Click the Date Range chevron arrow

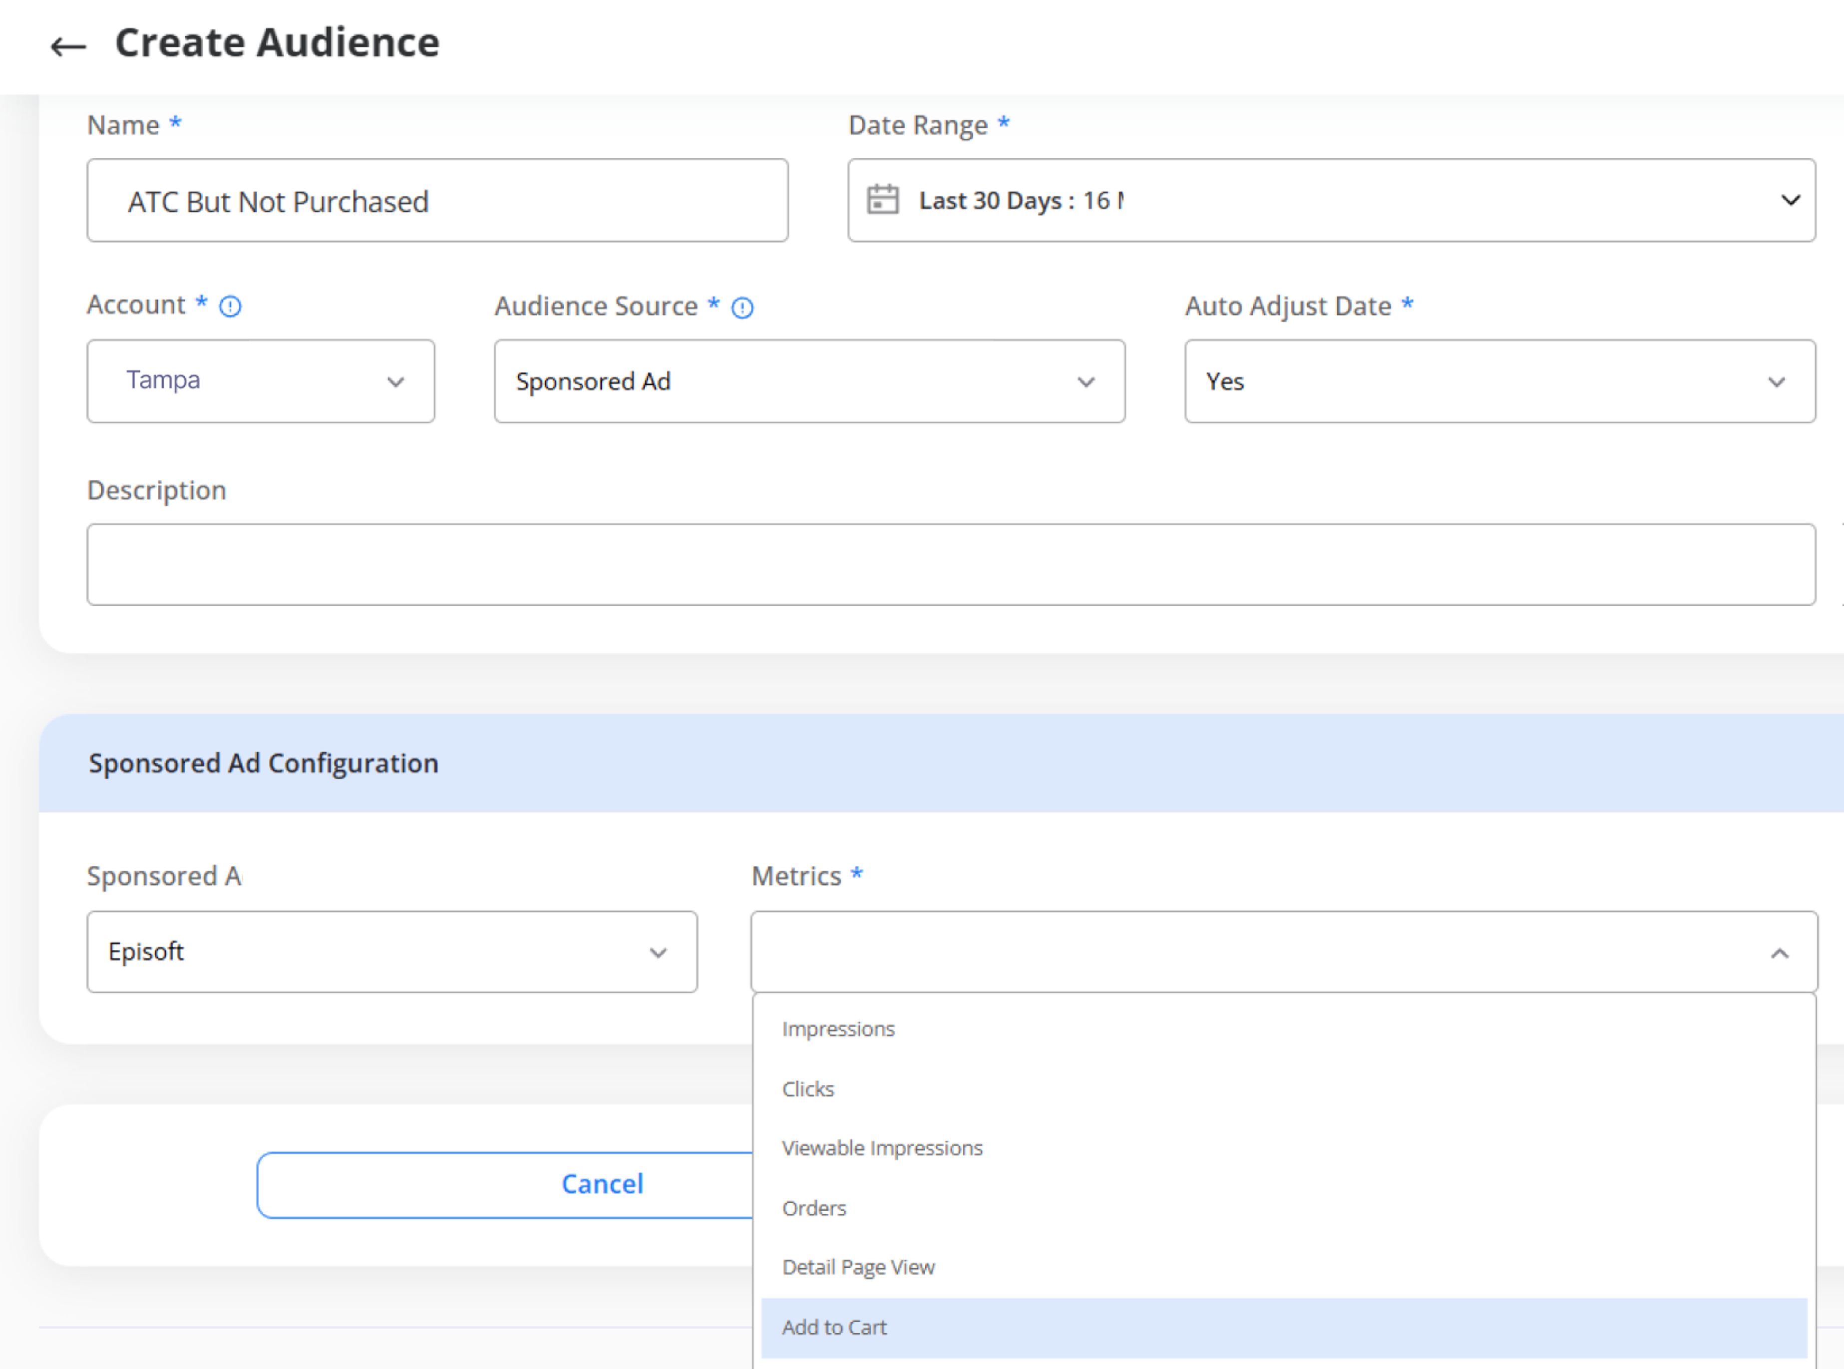[x=1790, y=200]
